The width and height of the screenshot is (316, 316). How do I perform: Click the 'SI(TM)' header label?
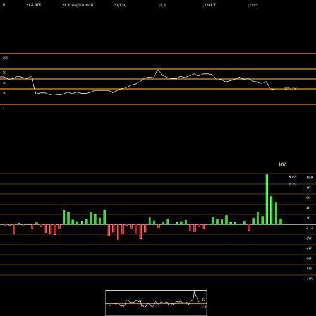point(120,5)
